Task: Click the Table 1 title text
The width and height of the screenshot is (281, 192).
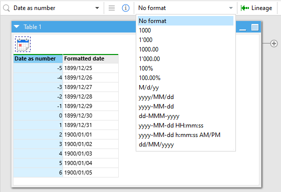Action: (33, 27)
